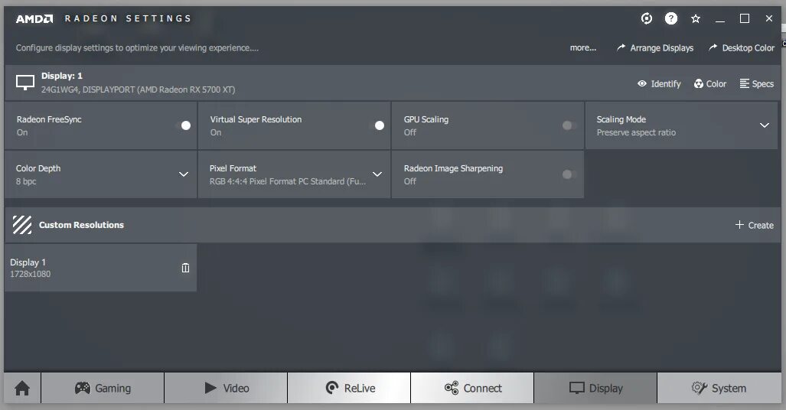786x410 pixels.
Task: Open the Video tab
Action: click(226, 388)
